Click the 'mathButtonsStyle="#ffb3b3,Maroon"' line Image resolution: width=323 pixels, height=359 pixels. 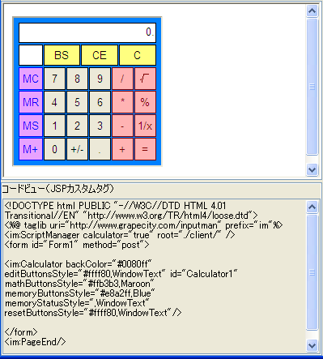tap(79, 284)
